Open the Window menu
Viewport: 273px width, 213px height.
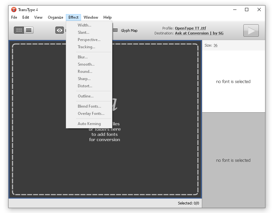click(x=91, y=17)
